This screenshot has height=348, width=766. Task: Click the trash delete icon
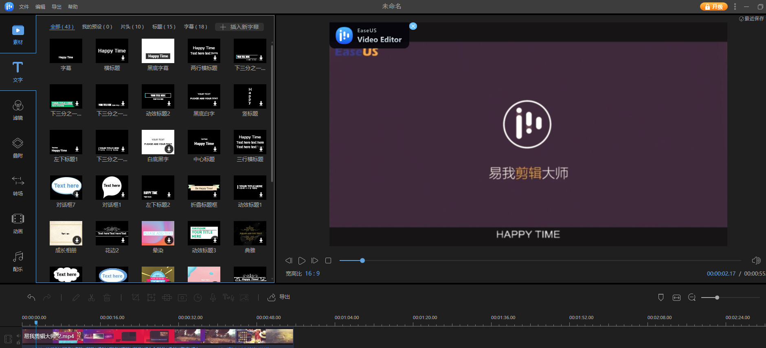pos(107,298)
